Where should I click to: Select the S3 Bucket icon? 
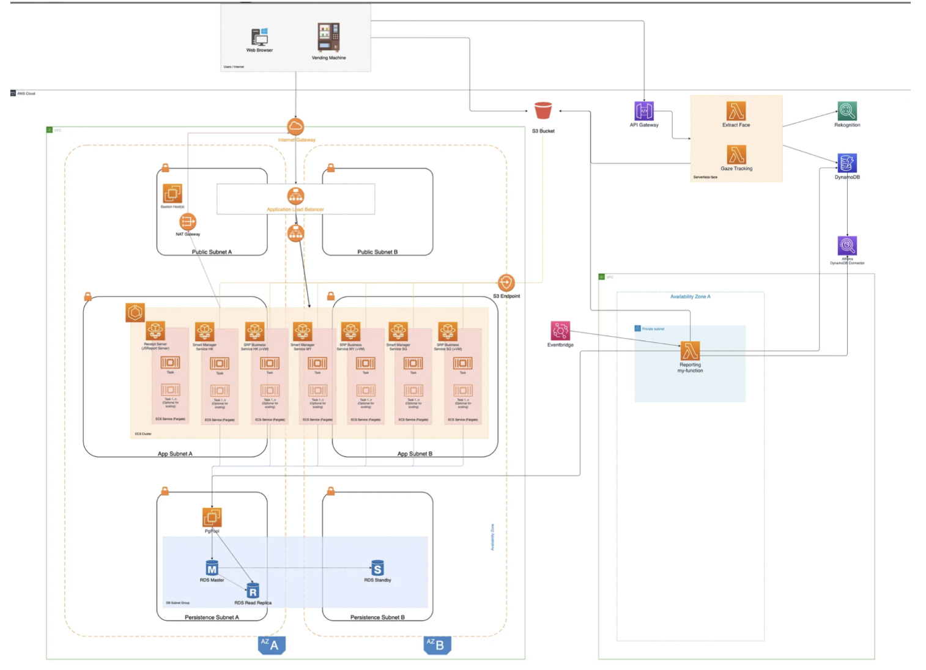(543, 111)
